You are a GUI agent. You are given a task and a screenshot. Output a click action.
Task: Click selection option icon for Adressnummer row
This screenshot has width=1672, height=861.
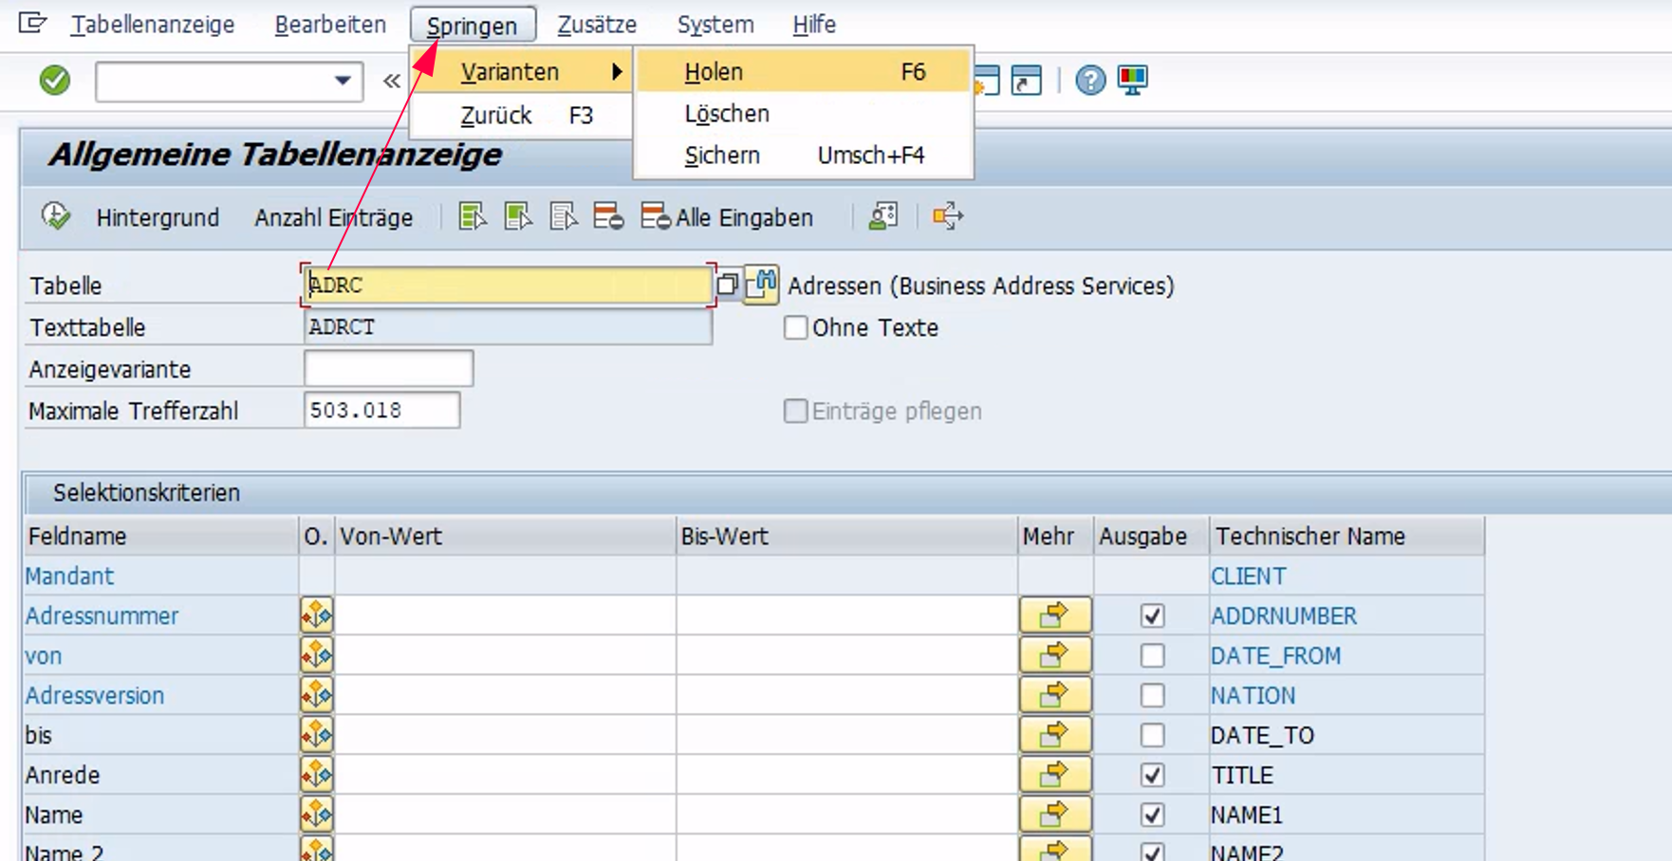[316, 615]
